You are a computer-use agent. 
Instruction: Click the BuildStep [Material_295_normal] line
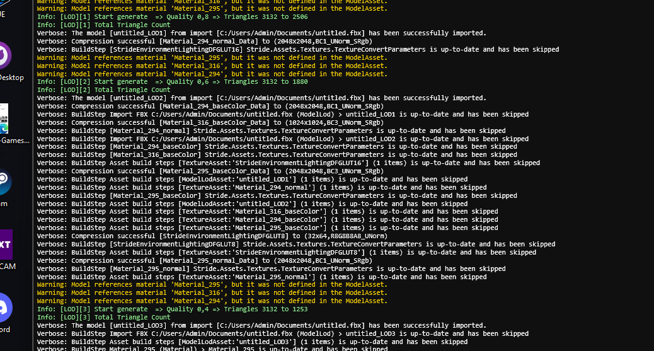click(x=271, y=269)
